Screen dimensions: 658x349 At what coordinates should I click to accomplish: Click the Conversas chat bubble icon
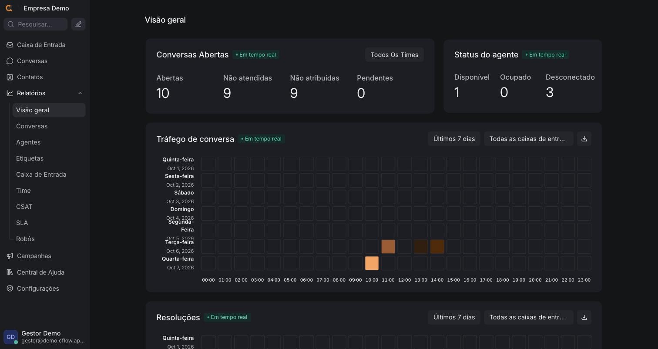click(x=10, y=61)
